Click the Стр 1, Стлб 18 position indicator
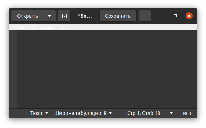The width and height of the screenshot is (206, 128). point(143,113)
